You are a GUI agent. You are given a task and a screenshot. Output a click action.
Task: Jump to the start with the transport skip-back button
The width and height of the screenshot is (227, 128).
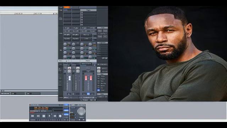(32, 116)
